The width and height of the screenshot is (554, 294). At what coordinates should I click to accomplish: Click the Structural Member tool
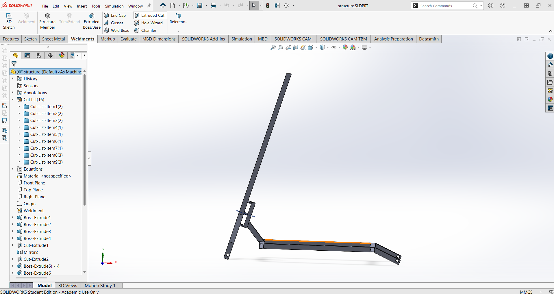coord(48,21)
